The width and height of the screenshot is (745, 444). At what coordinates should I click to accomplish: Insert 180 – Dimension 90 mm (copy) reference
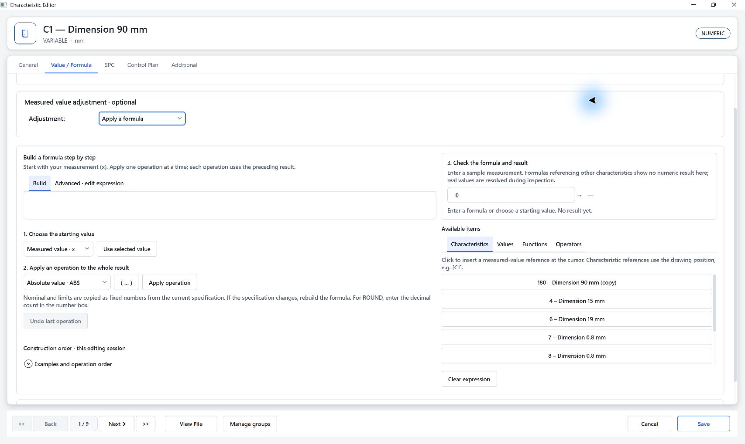click(x=577, y=282)
